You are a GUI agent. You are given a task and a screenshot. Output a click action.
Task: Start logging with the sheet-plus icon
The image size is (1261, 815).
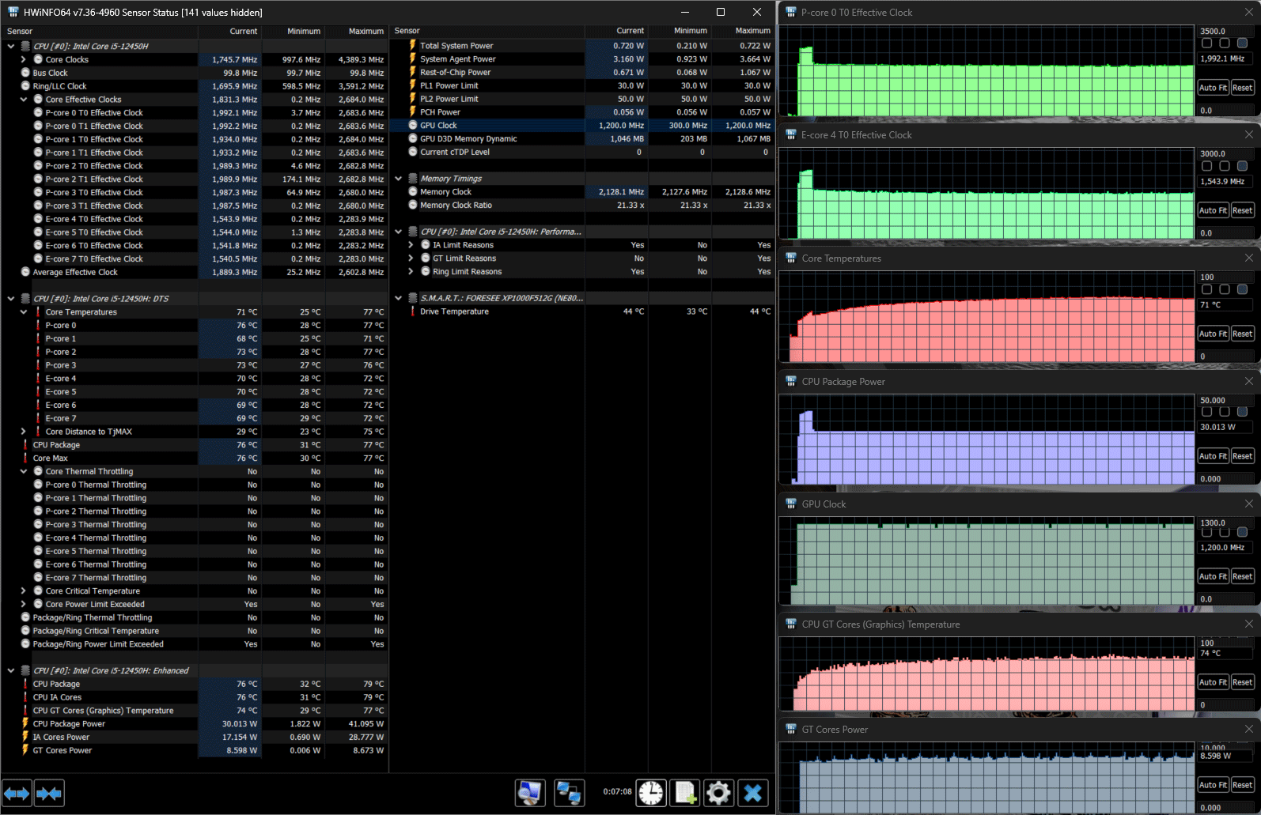pos(685,792)
